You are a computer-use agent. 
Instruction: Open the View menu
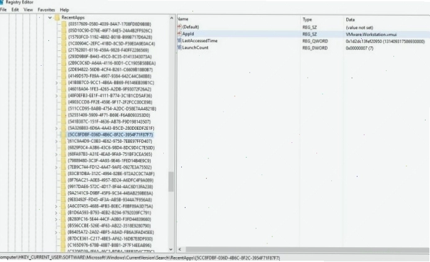pos(28,9)
